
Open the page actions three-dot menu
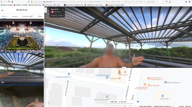(x=163, y=2)
